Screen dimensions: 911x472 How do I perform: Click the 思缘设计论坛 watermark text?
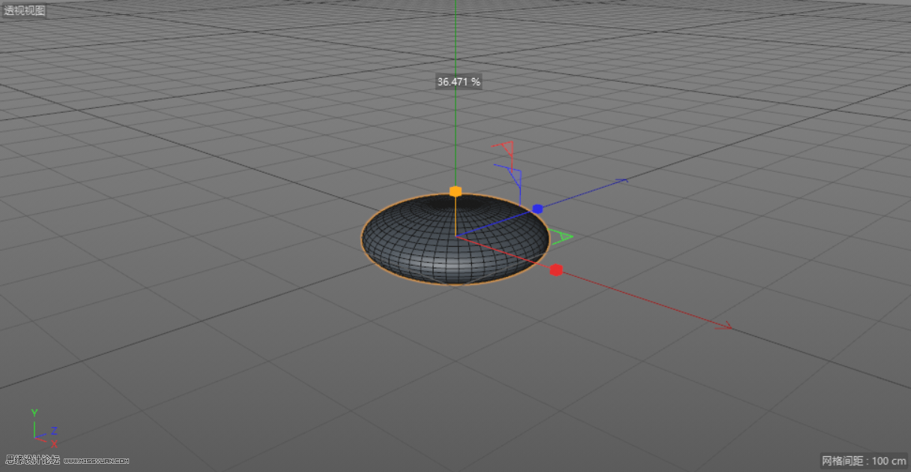point(32,459)
